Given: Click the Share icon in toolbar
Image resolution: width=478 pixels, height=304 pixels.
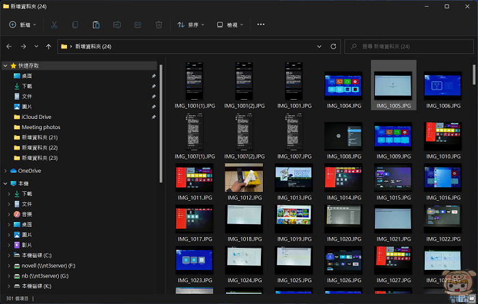Looking at the screenshot, I should coord(138,25).
